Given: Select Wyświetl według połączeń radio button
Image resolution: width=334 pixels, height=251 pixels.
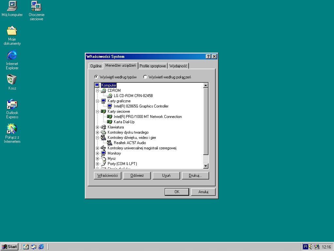Looking at the screenshot, I should (145, 77).
